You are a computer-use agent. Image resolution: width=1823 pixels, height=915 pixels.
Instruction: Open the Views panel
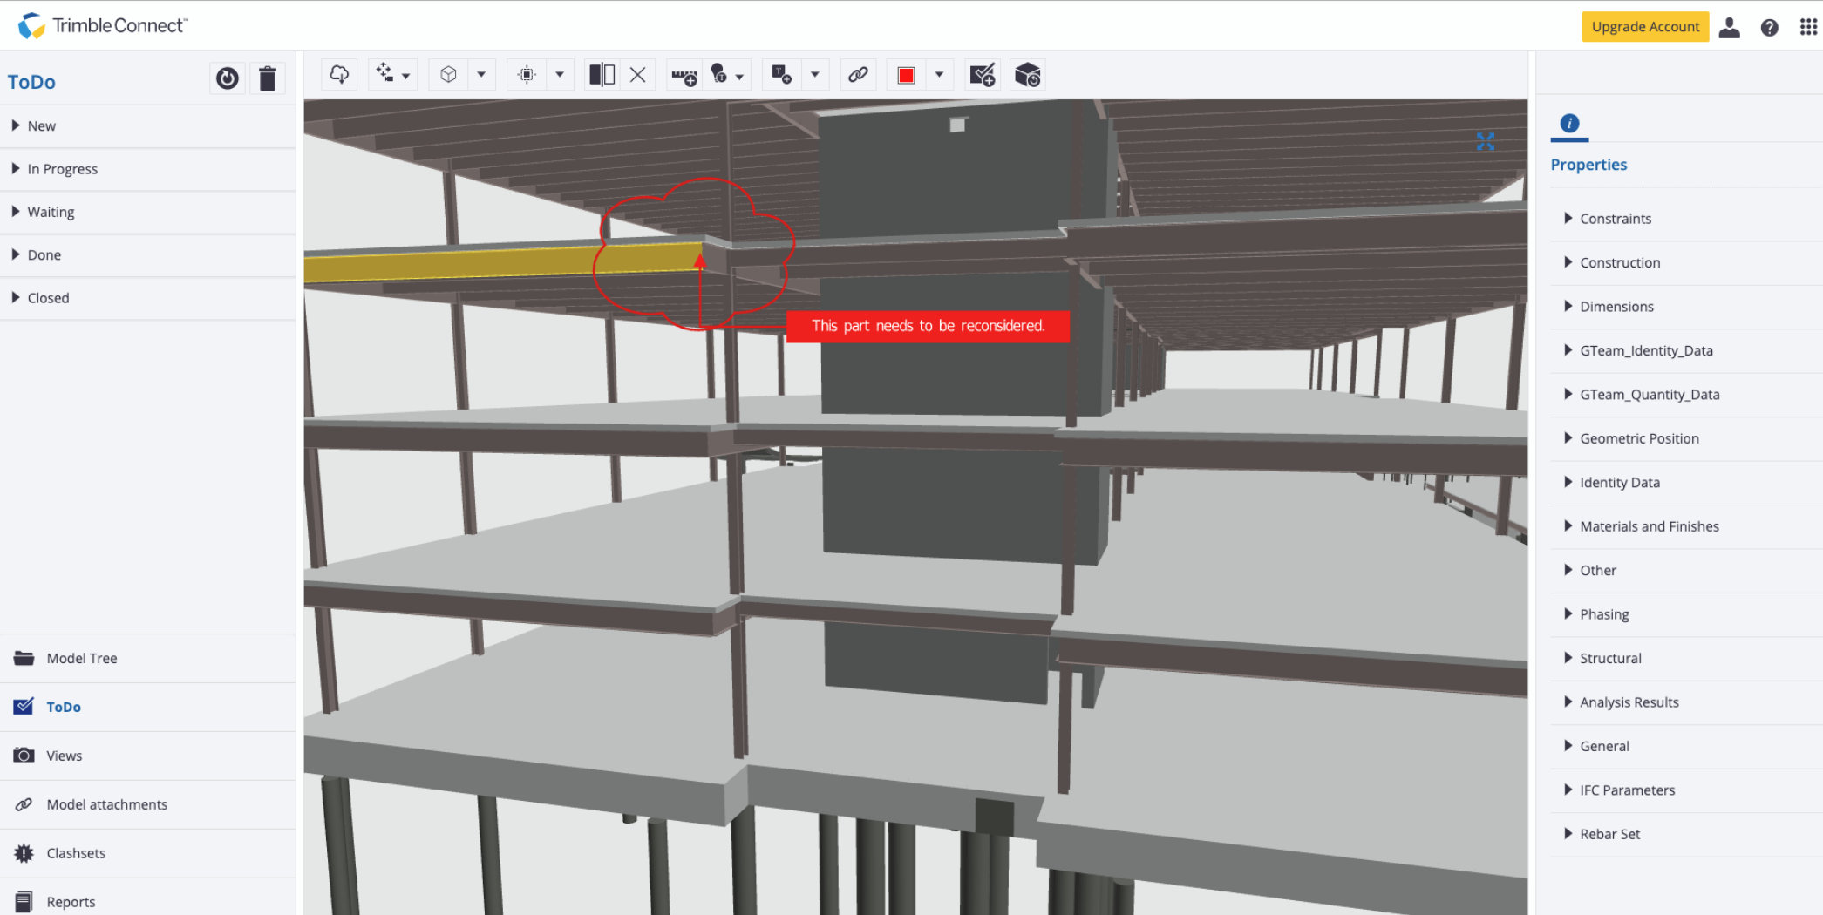147,756
